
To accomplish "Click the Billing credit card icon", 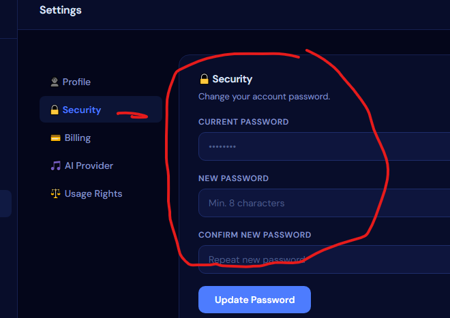I will point(55,138).
